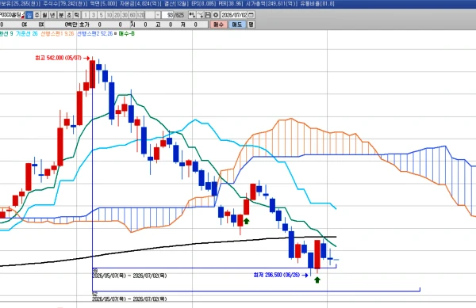476x308 pixels.
Task: Click the 매도 sell button
Action: pyautogui.click(x=236, y=25)
